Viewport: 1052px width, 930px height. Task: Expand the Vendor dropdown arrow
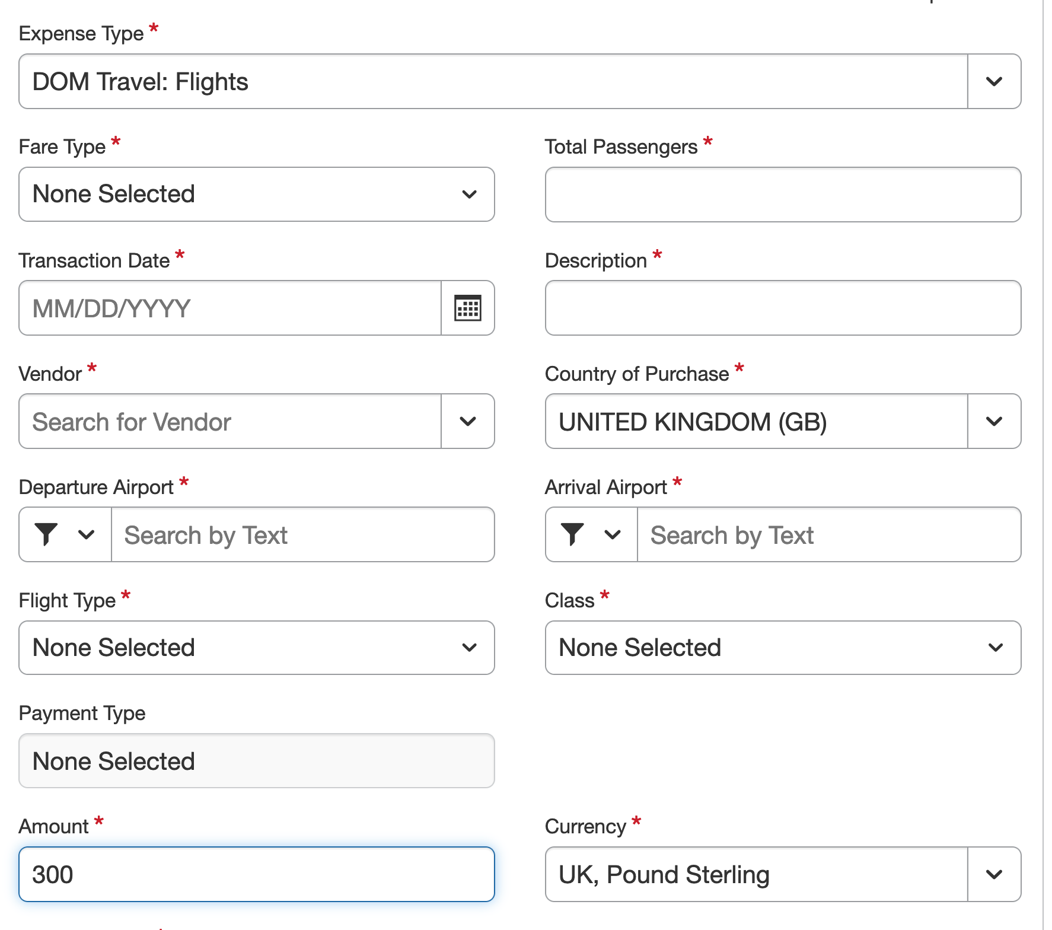pyautogui.click(x=467, y=422)
